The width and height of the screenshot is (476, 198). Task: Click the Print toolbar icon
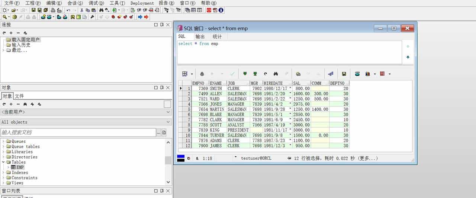coord(53,10)
